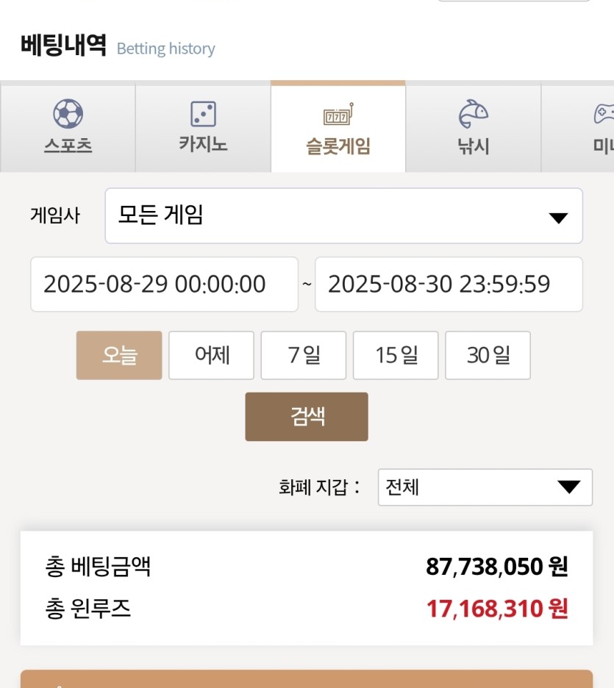Viewport: 614px width, 688px height.
Task: Click the fish fishing icon
Action: [473, 114]
